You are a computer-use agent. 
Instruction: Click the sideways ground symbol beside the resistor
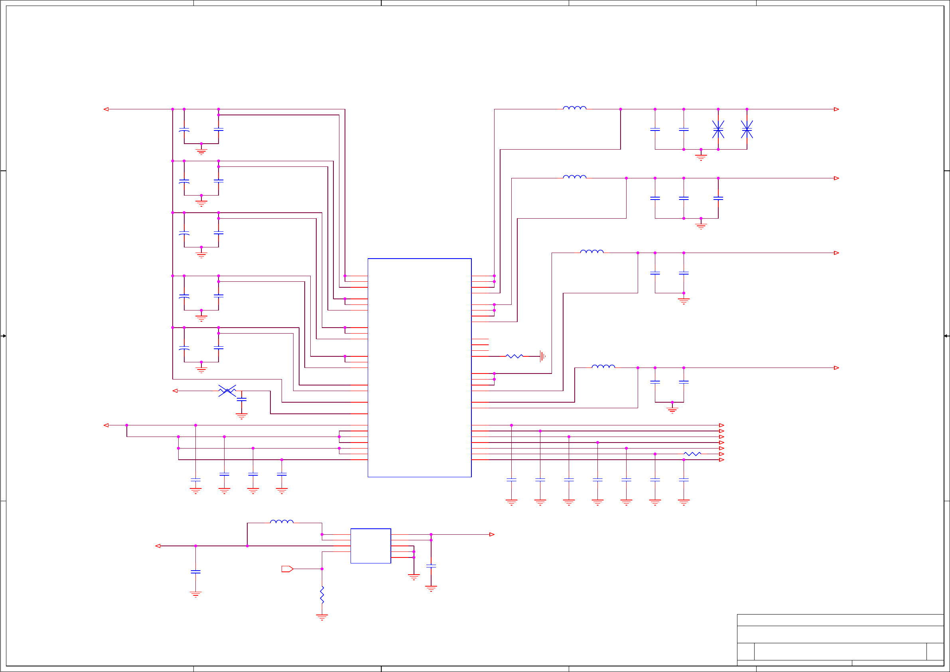(542, 356)
